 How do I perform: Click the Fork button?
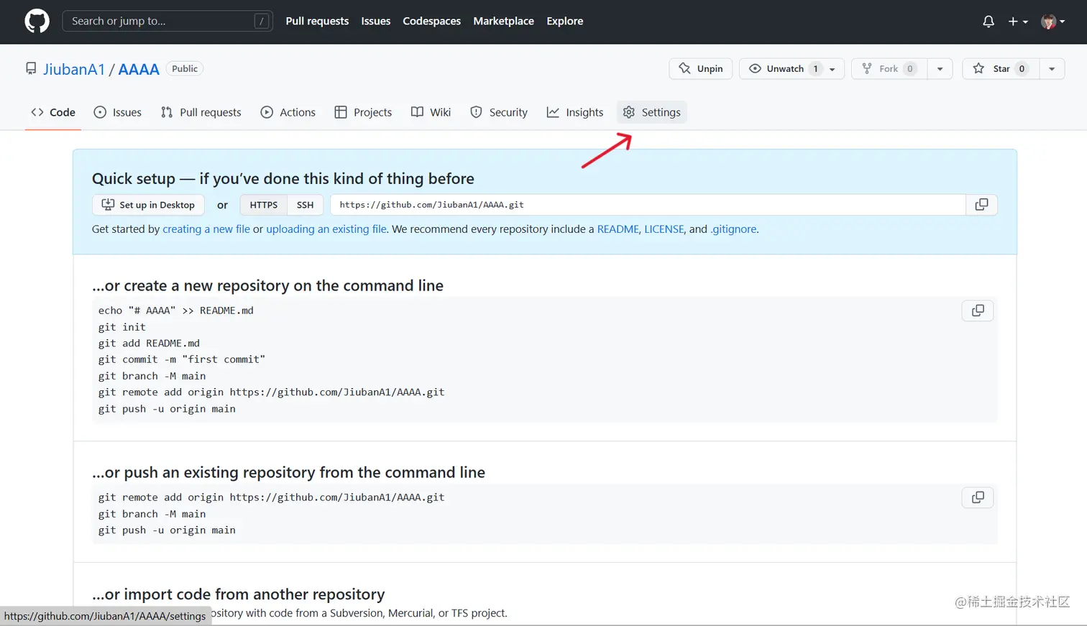889,68
